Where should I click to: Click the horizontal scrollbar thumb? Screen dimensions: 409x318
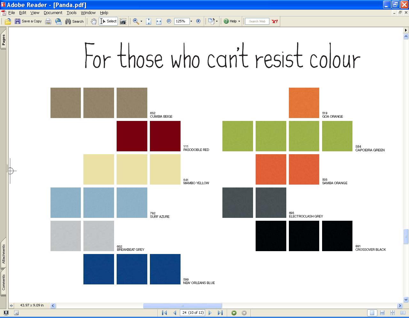182,306
